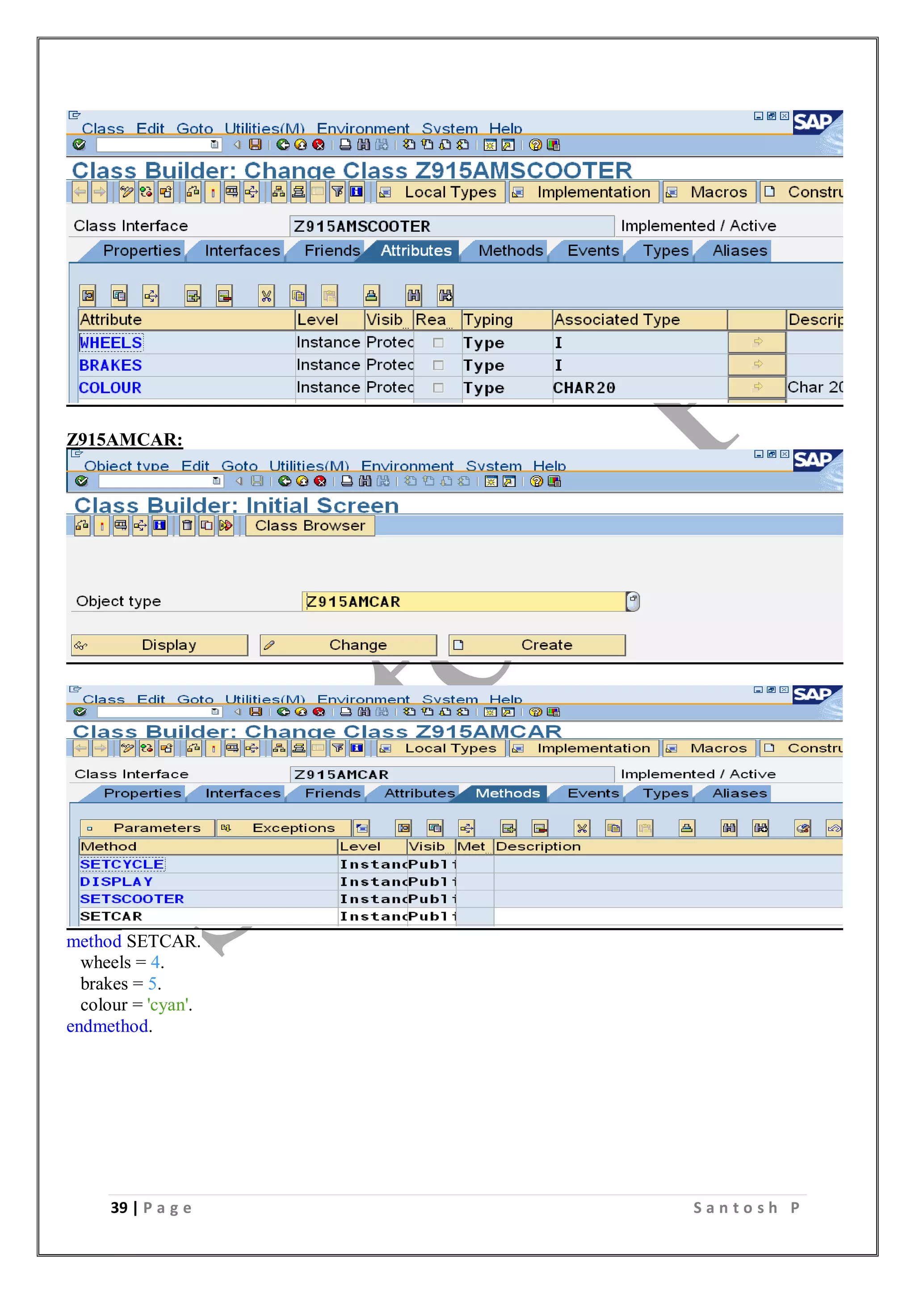Click the Change button on Initial Screen
The image size is (915, 1293).
click(x=348, y=645)
